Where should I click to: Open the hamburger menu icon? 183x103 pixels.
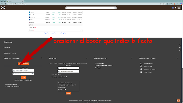[x=179, y=8]
